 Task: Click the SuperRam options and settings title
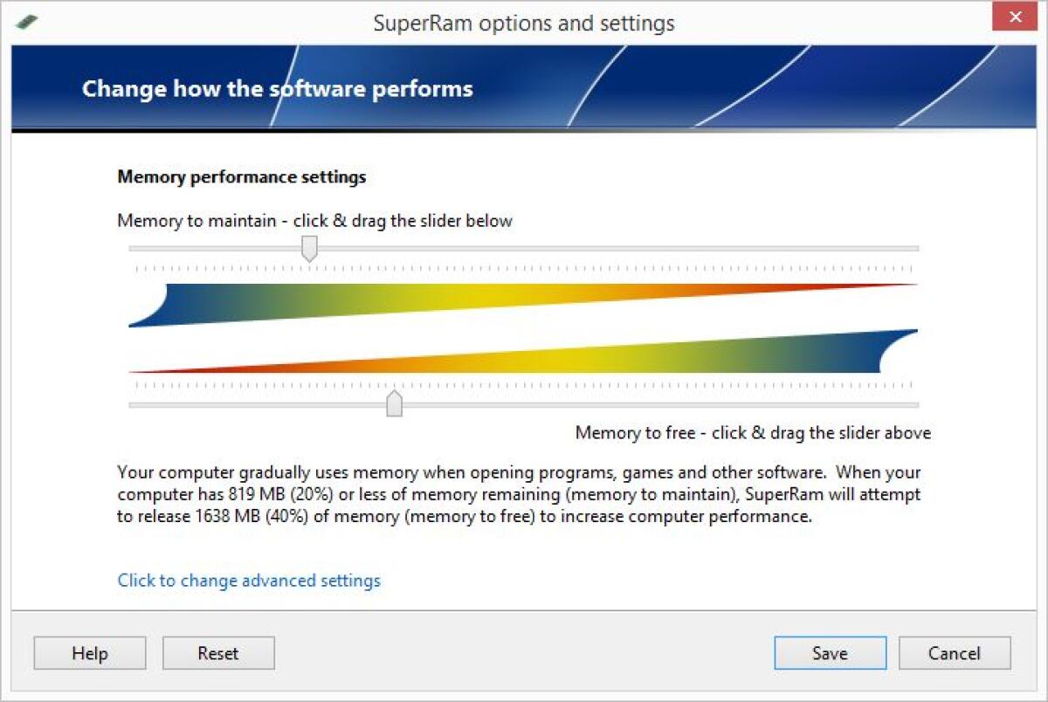(x=525, y=24)
